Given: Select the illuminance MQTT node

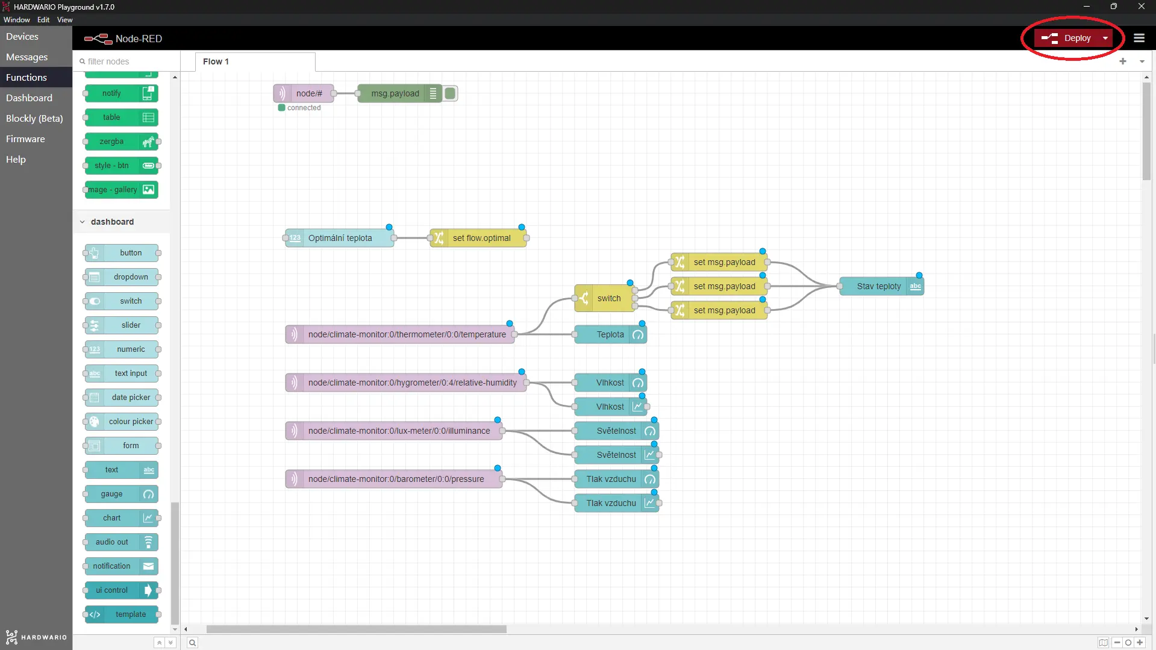Looking at the screenshot, I should coord(394,431).
